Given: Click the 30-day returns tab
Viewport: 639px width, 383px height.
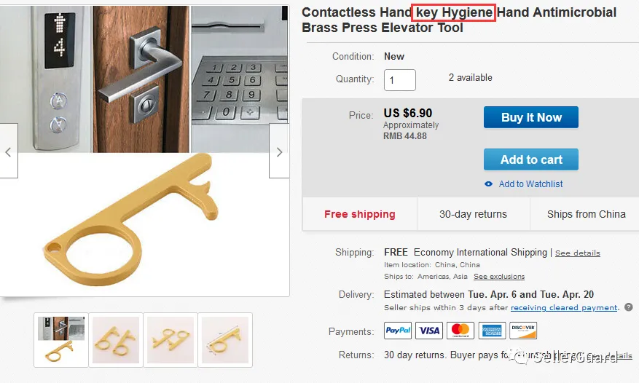Looking at the screenshot, I should [473, 214].
